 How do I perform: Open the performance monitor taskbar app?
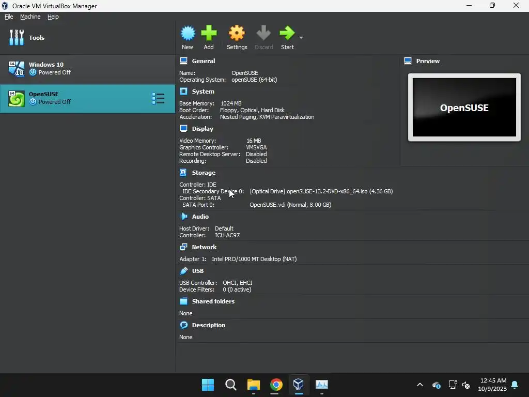(x=321, y=385)
